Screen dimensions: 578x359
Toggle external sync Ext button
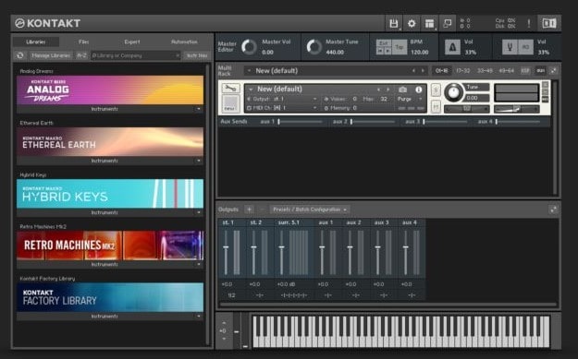coord(384,43)
